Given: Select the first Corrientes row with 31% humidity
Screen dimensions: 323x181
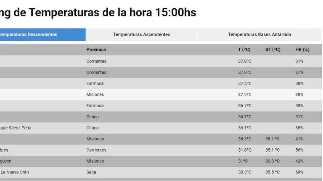Looking at the screenshot, I should [161, 61].
